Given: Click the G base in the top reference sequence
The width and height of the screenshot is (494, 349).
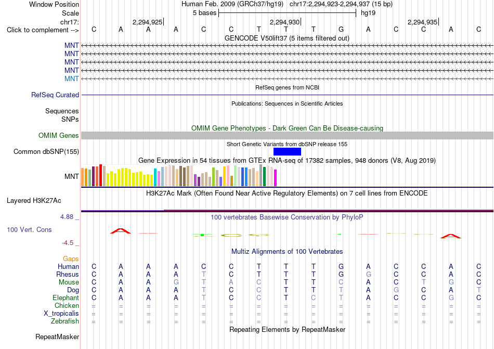Looking at the screenshot, I should 341,29.
